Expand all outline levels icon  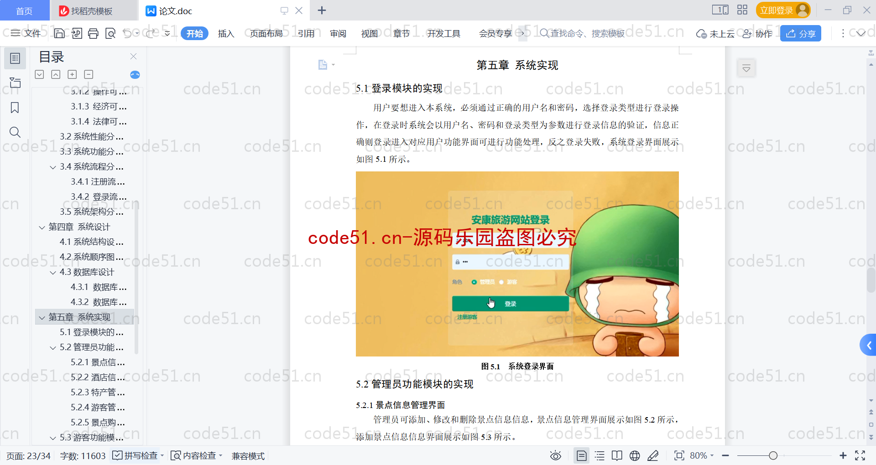(40, 74)
